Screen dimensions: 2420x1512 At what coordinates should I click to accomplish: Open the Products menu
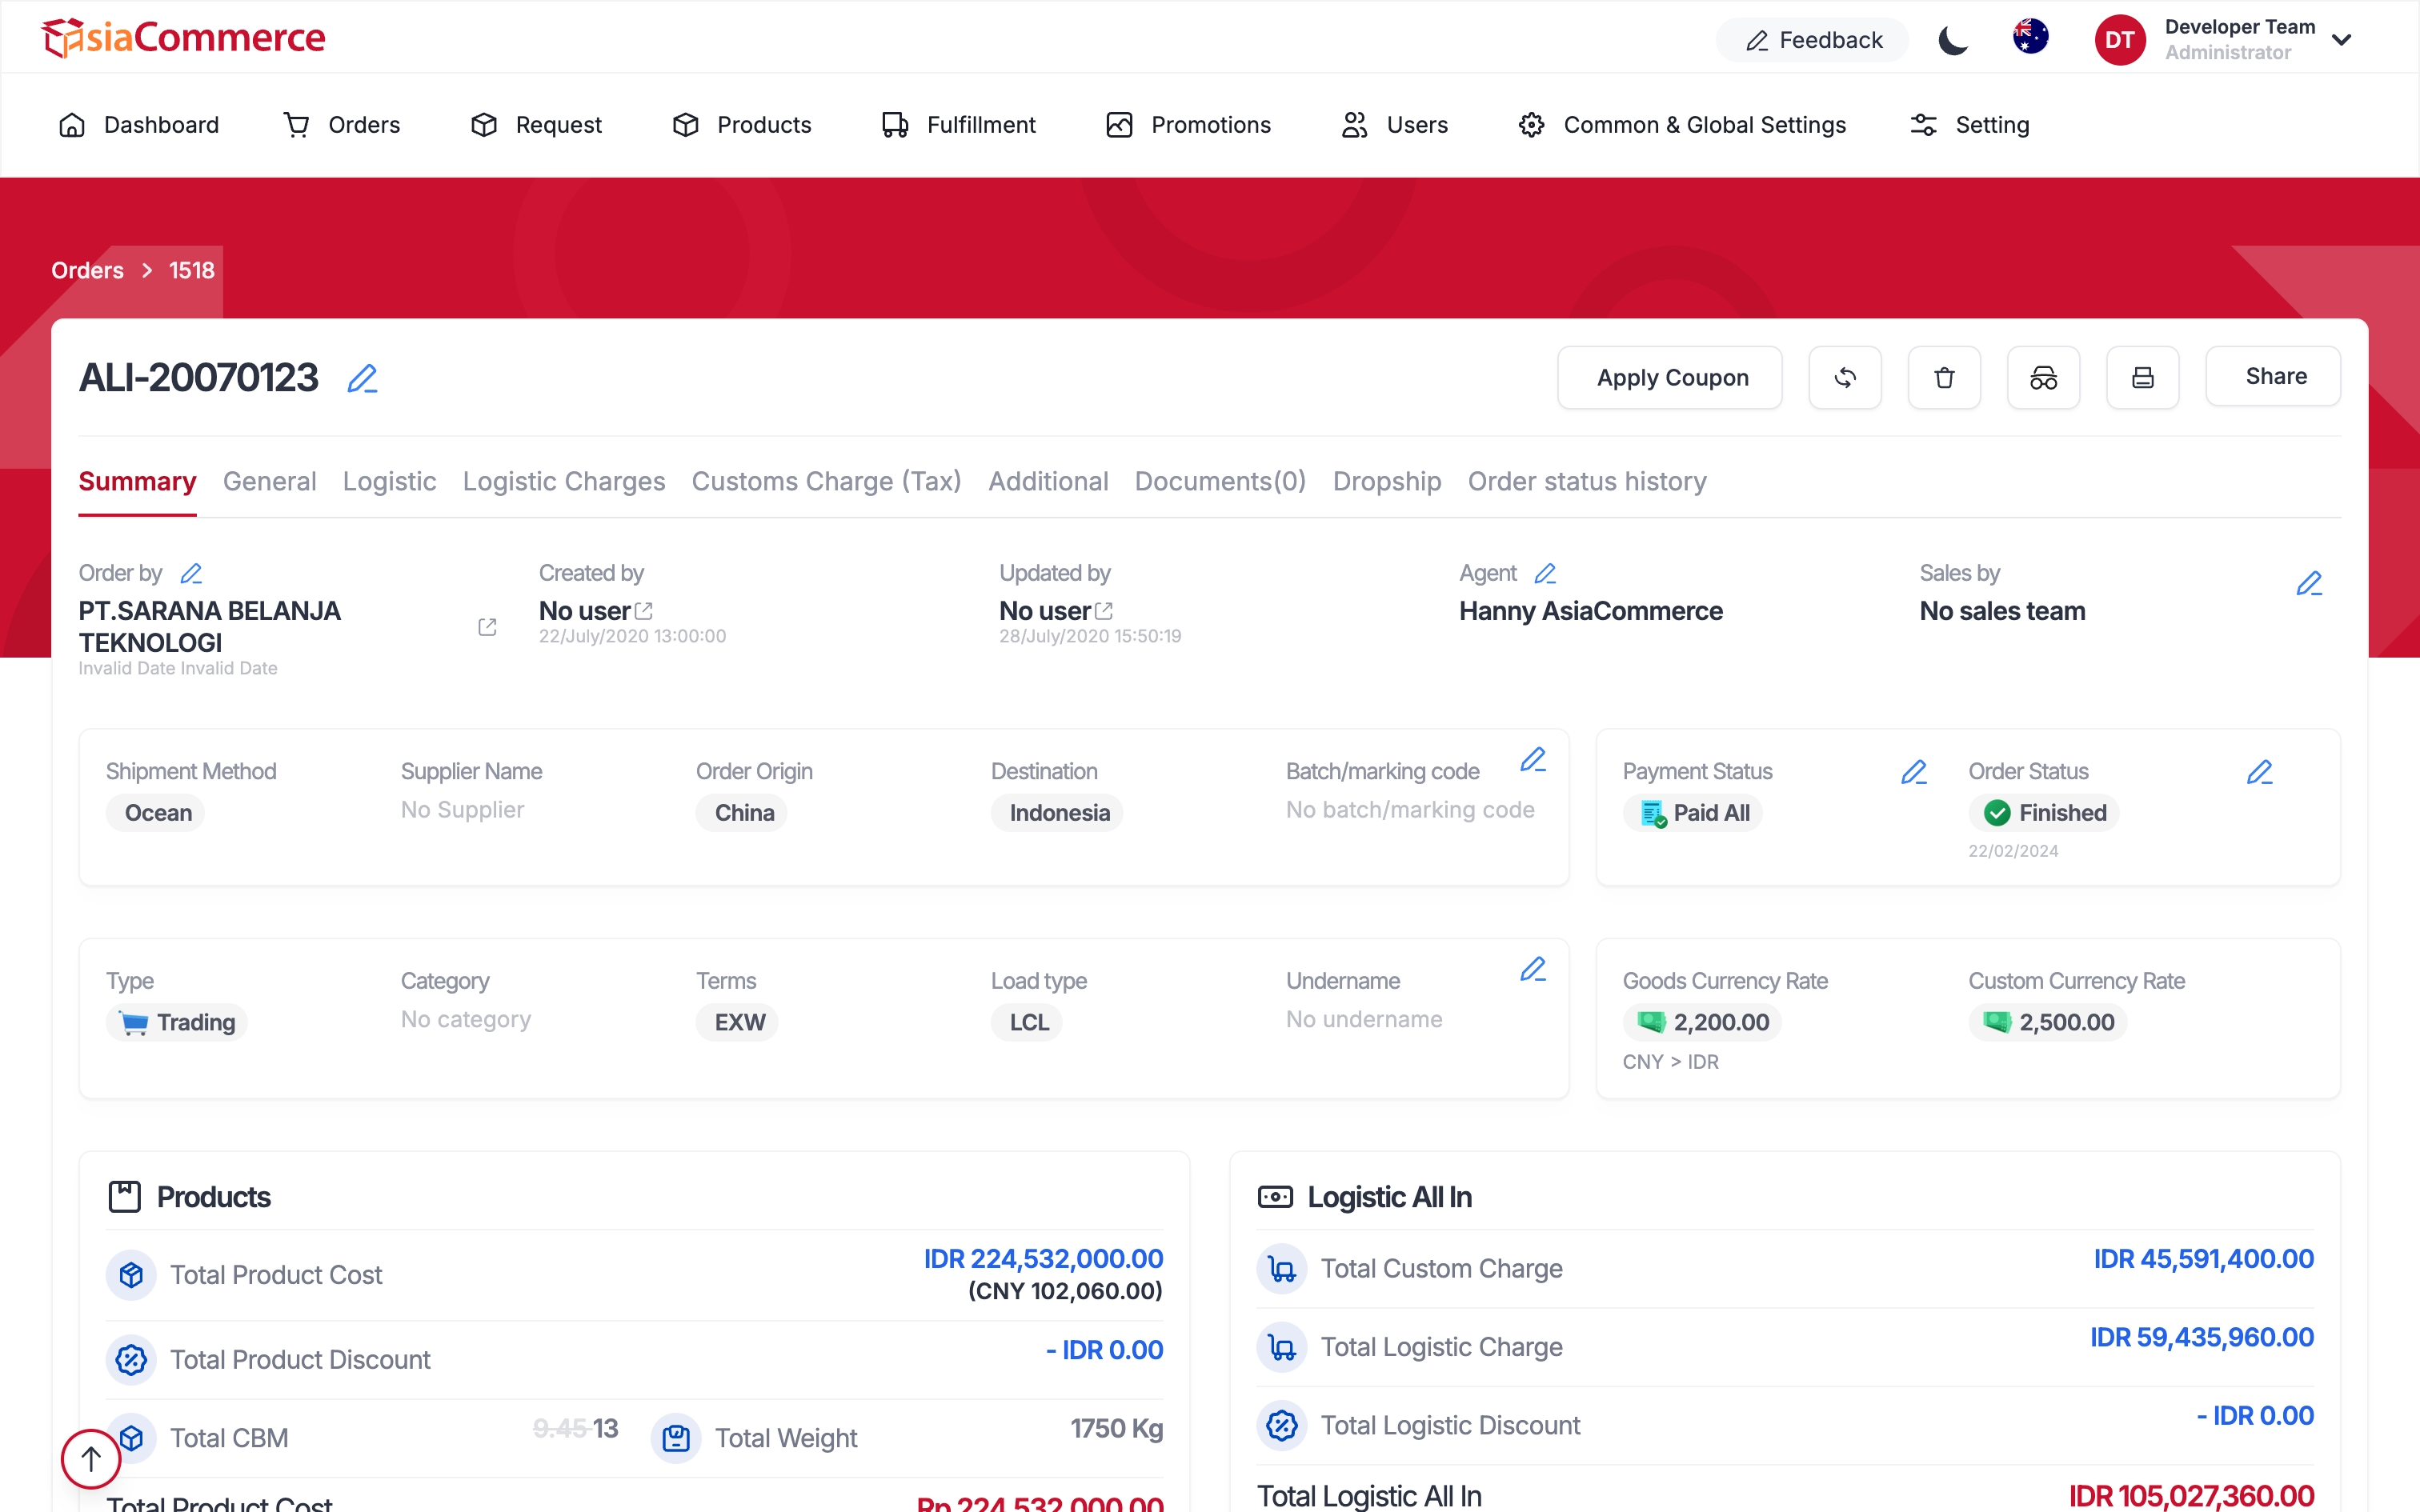coord(741,125)
